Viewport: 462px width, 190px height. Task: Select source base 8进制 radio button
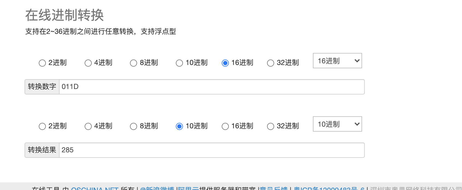coord(134,63)
